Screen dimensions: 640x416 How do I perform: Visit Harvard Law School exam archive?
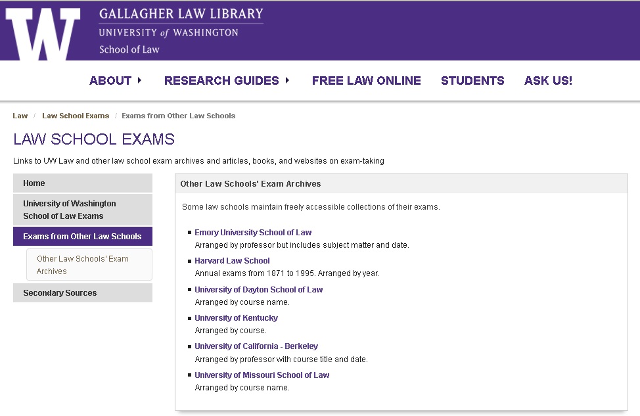[x=232, y=260]
